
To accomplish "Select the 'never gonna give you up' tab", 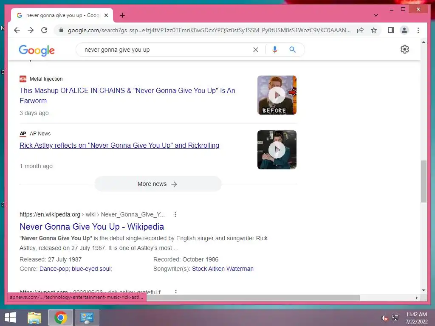I will coord(62,15).
